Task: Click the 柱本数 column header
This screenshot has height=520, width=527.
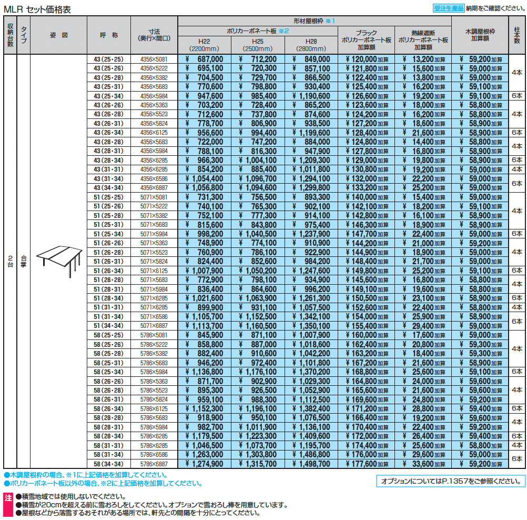Action: pyautogui.click(x=516, y=35)
